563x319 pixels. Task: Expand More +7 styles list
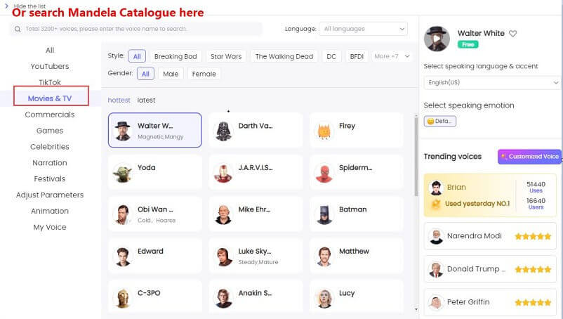tap(392, 56)
